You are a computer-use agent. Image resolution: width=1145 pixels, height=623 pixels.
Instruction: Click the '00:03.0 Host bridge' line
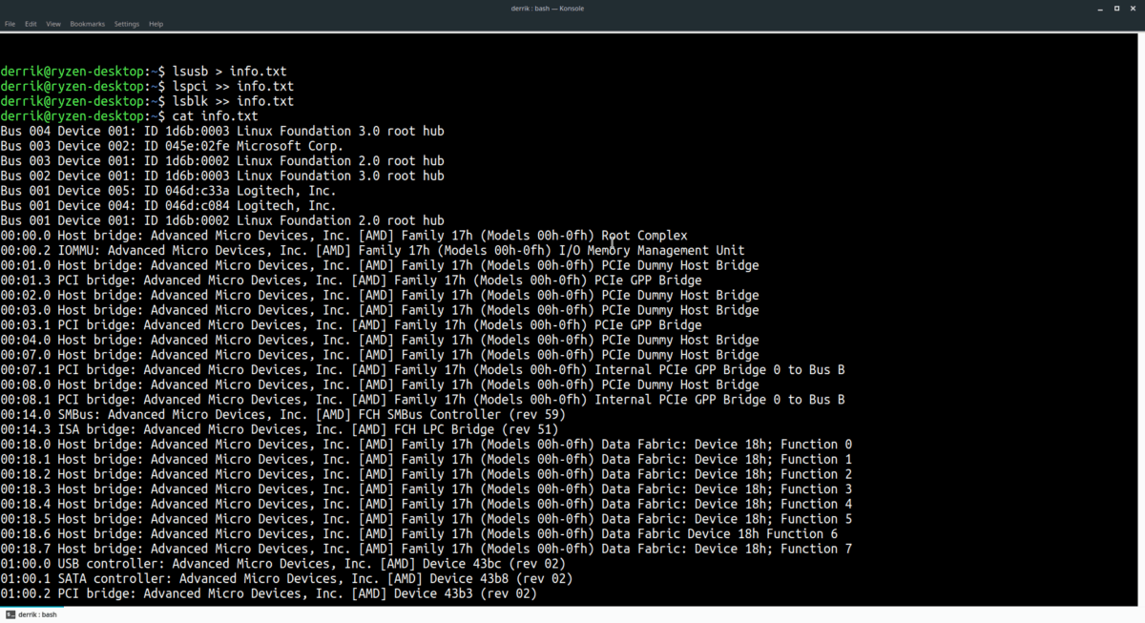(x=380, y=310)
